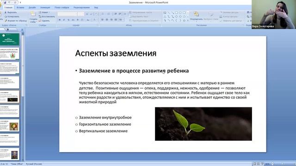
Task: Click the Redo icon in the quick access toolbar
Action: 15,2
